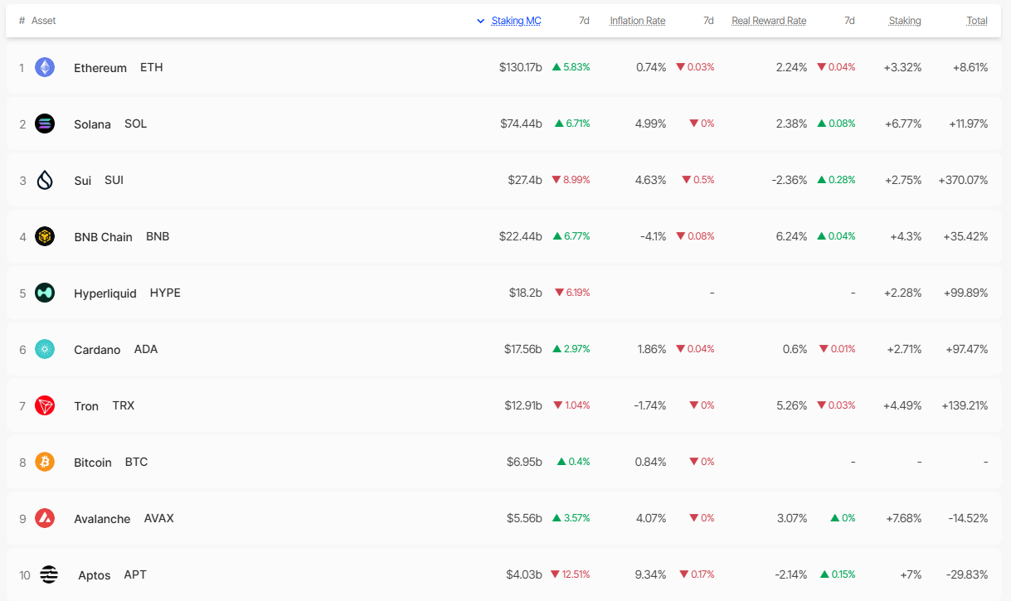This screenshot has height=601, width=1011.
Task: Click the Avalanche logo icon
Action: (x=45, y=518)
